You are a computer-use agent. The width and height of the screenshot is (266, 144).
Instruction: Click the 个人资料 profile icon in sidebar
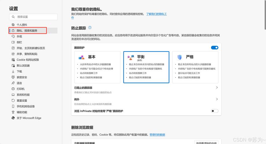pos(13,25)
